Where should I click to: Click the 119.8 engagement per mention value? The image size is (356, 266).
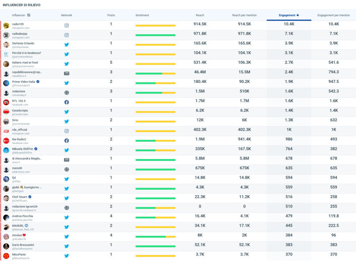pyautogui.click(x=333, y=216)
